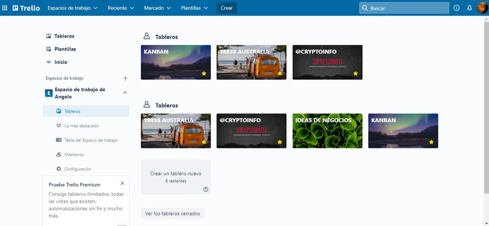Open the apps grid switcher icon
This screenshot has height=226, width=489.
(5, 8)
